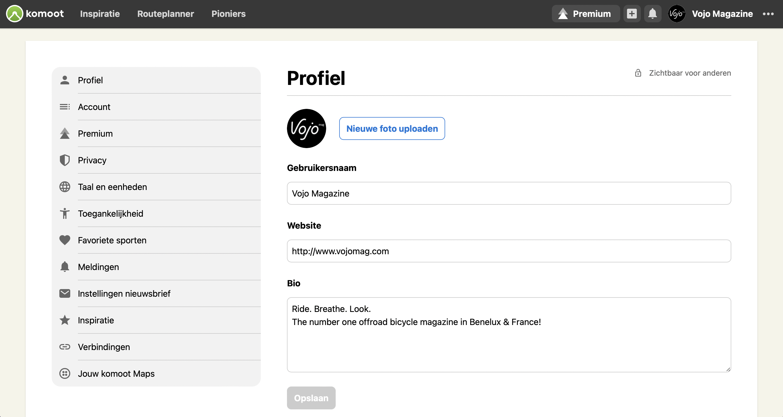The width and height of the screenshot is (783, 417).
Task: Click the globe icon beside Taal en eenheden
Action: [x=65, y=187]
